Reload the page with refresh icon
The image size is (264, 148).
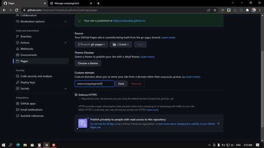pos(16,10)
